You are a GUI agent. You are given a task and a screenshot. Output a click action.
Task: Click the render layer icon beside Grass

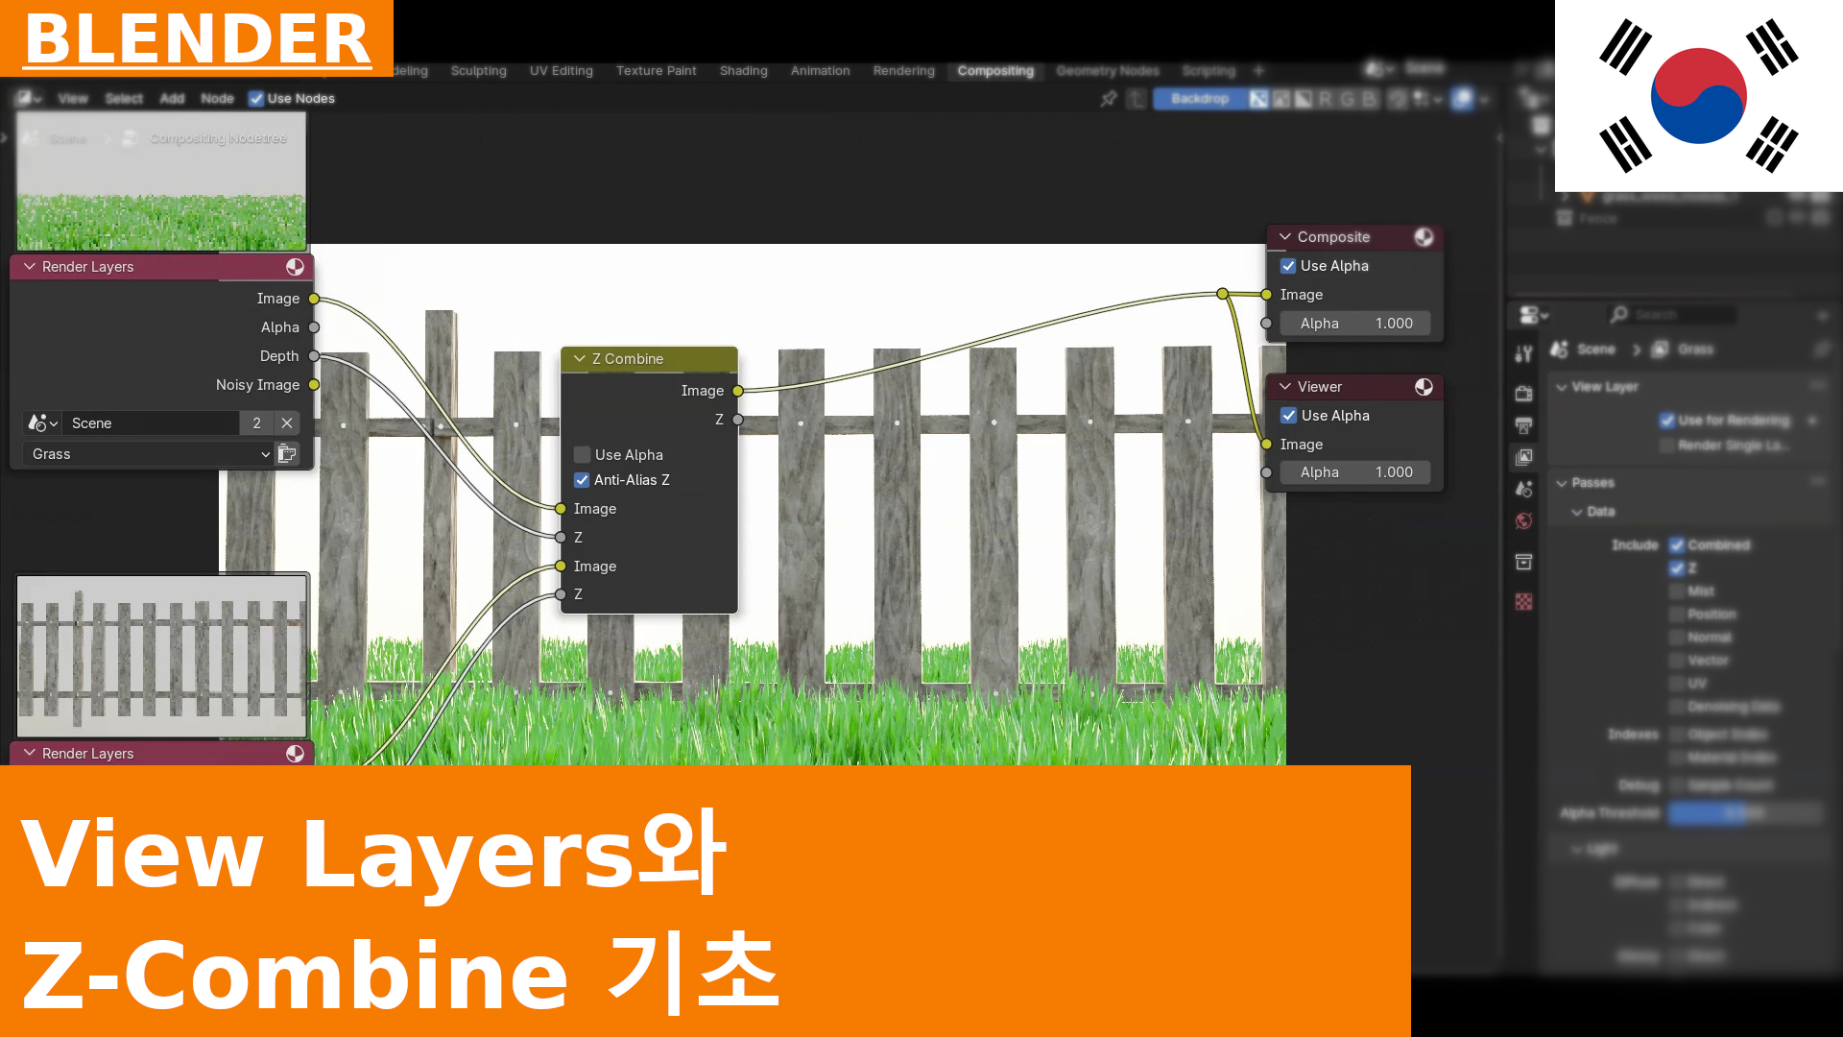[287, 454]
